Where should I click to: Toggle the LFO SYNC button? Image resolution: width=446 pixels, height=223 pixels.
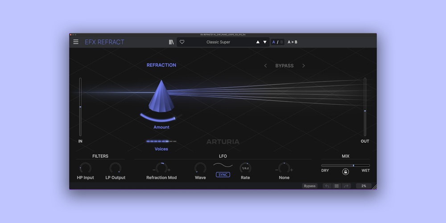[x=223, y=174]
